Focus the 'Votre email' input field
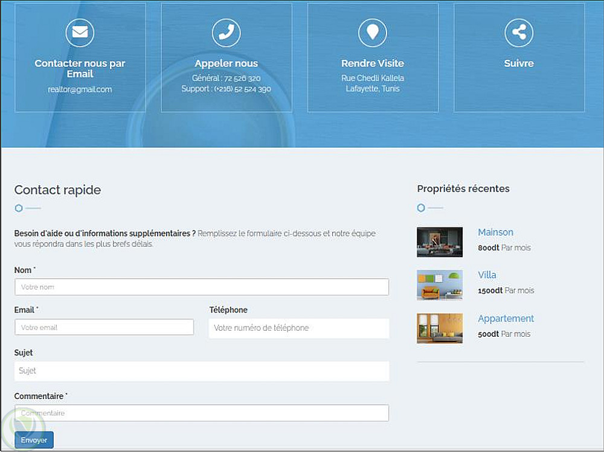 (x=104, y=327)
